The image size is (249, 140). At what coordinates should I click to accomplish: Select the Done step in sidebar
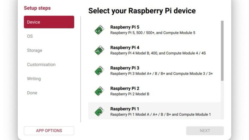point(32,93)
